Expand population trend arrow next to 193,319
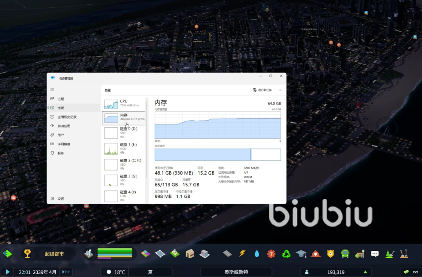This screenshot has height=277, width=422. (x=365, y=272)
